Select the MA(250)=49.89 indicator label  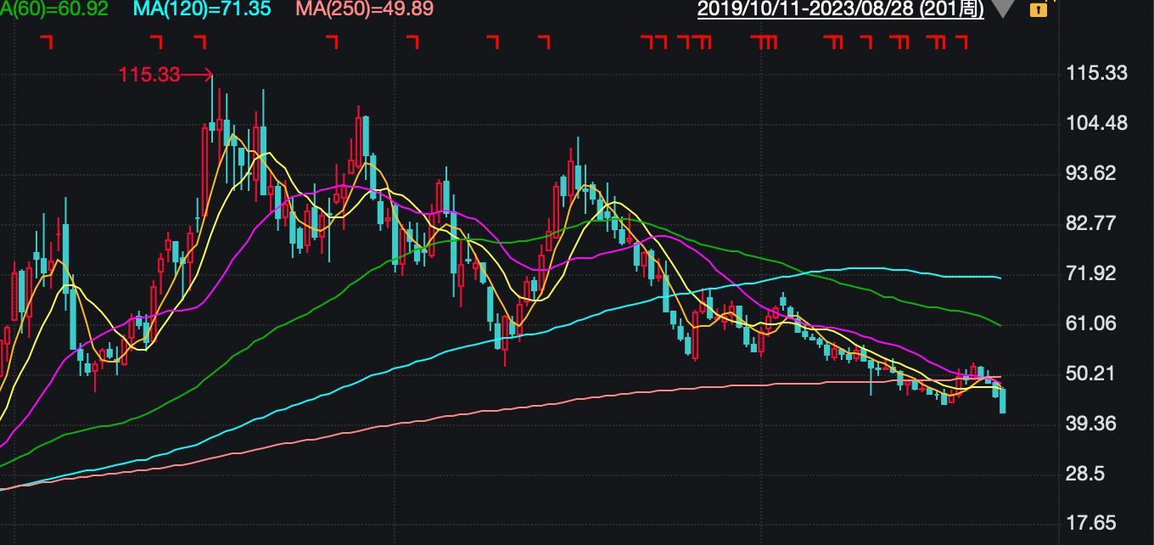coord(364,9)
